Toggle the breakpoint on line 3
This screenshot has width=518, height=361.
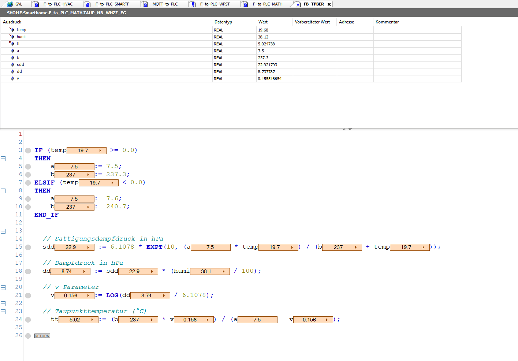[28, 150]
